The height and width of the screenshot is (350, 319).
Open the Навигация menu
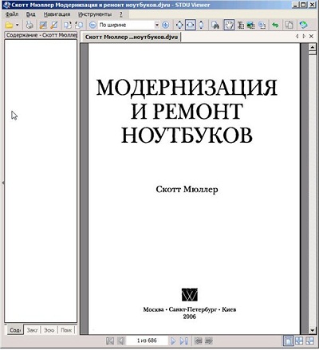[57, 14]
